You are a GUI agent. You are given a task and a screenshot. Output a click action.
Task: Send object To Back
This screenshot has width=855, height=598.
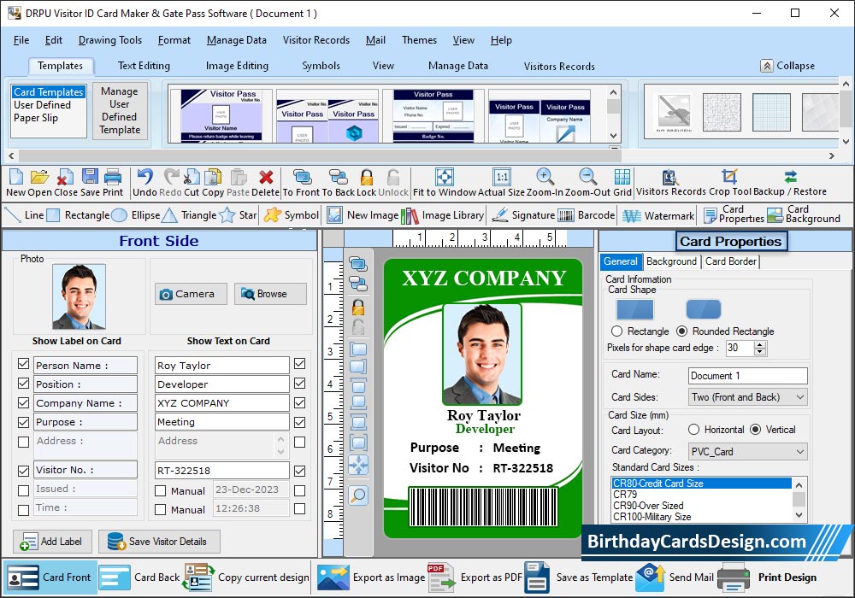coord(338,177)
